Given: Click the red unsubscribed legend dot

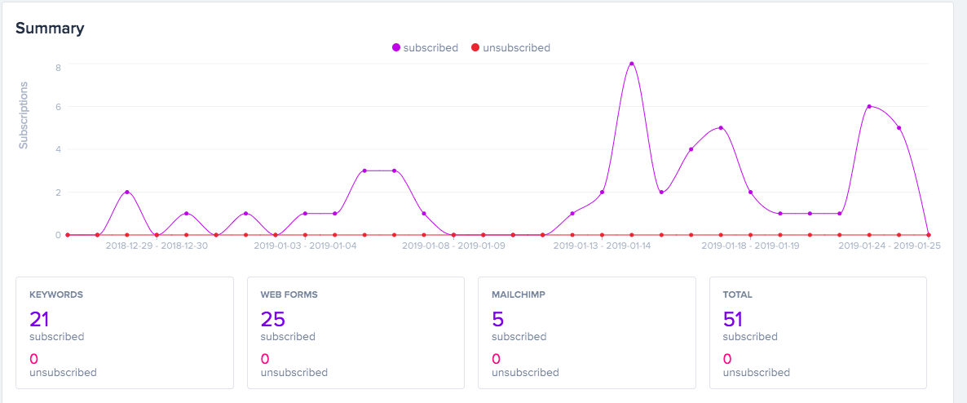Looking at the screenshot, I should point(475,47).
